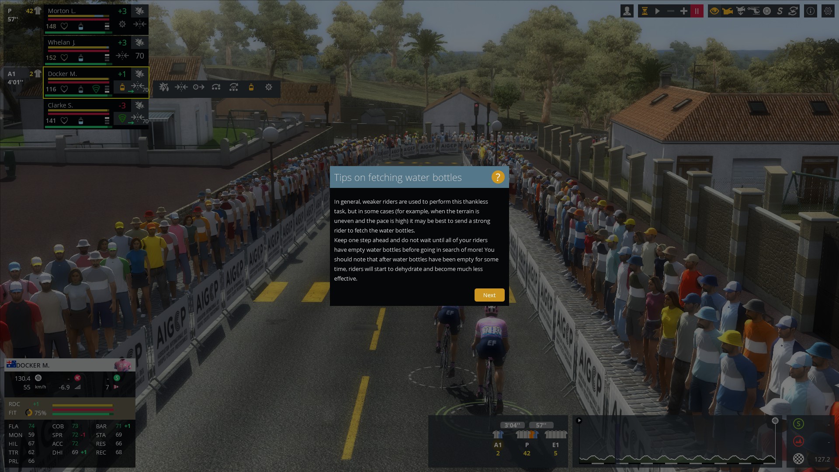This screenshot has width=839, height=472.
Task: Toggle attack mode icon for Docker M.
Action: coord(164,87)
